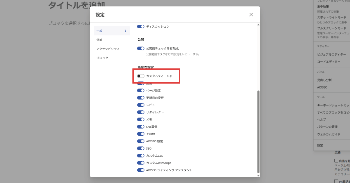Toggle the AIOSEO 設定 switch
The width and height of the screenshot is (350, 183).
coord(141,141)
